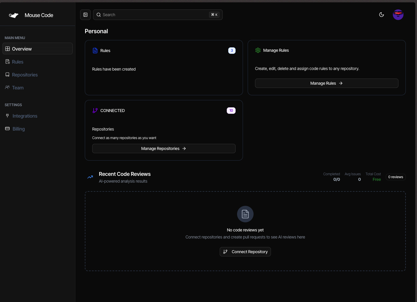The height and width of the screenshot is (302, 417).
Task: Switch to dark mode using moon icon
Action: [381, 14]
